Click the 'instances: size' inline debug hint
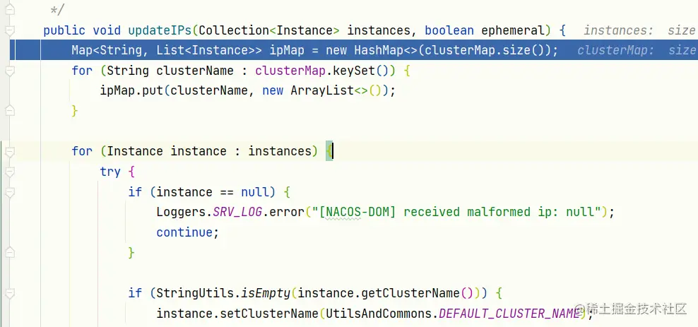 coord(639,30)
